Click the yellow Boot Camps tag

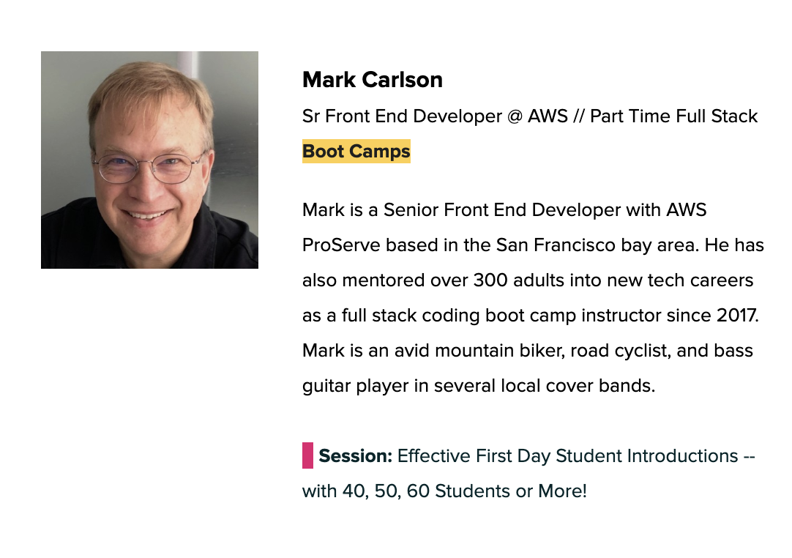point(356,151)
